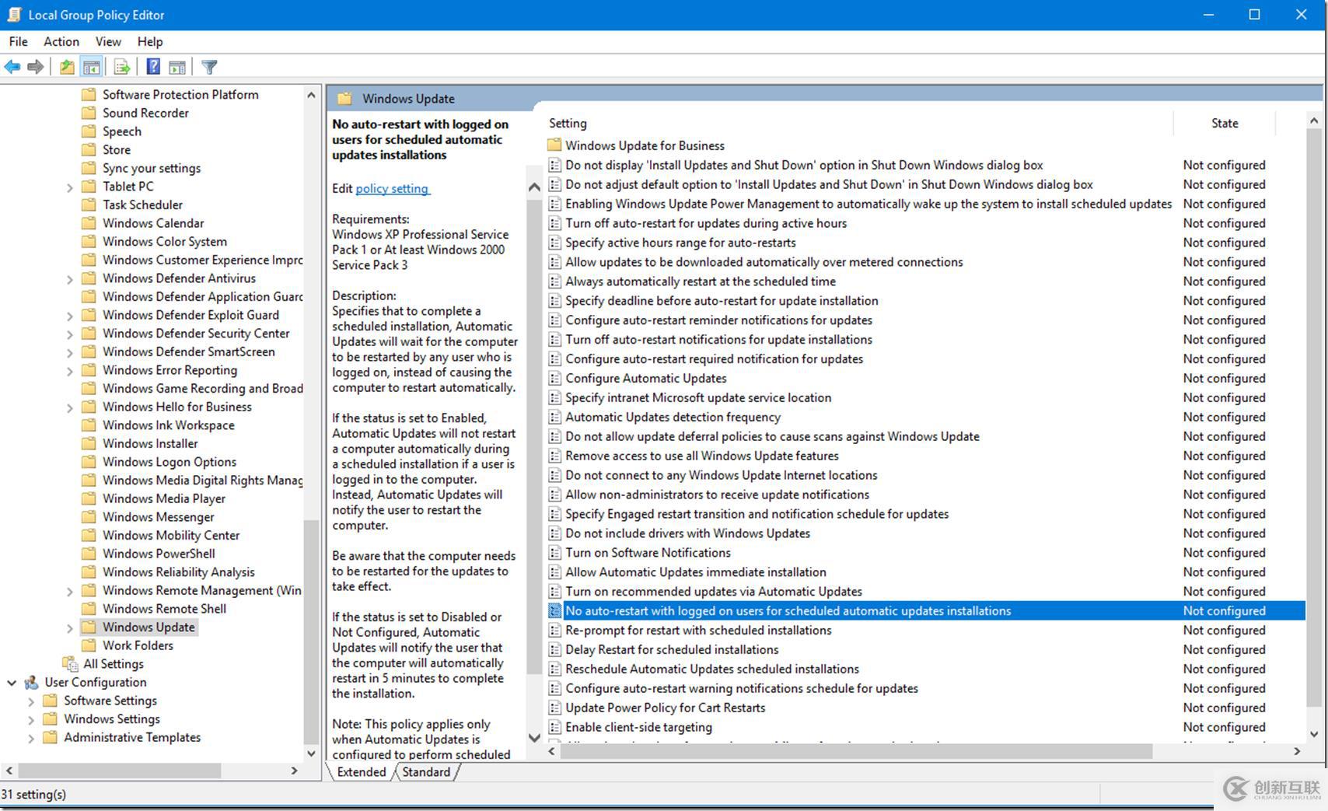Click the 'policy setting' edit link
1328x811 pixels.
[392, 189]
